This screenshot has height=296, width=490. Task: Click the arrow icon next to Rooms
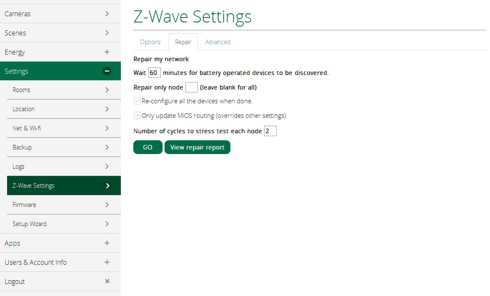click(107, 90)
